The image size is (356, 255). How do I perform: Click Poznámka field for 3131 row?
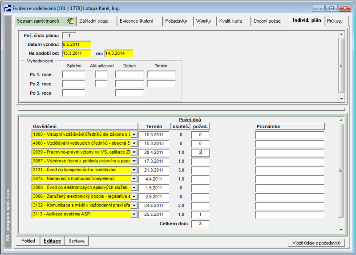tap(290, 170)
